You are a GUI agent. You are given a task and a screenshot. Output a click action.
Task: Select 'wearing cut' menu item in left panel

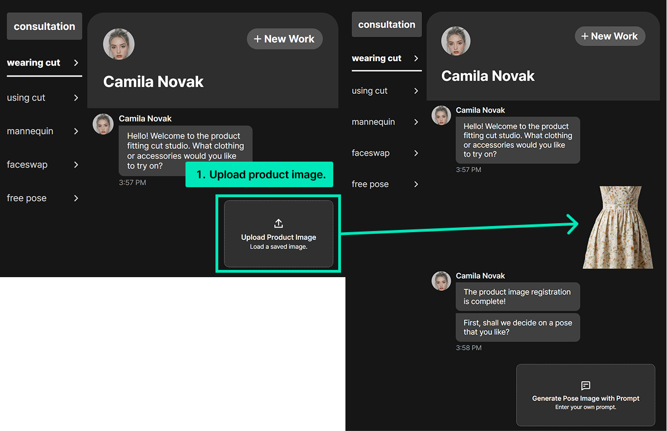point(44,63)
